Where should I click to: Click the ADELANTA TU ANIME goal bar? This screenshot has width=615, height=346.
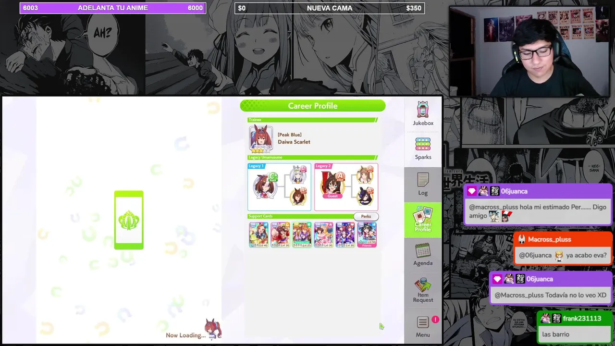[x=113, y=8]
